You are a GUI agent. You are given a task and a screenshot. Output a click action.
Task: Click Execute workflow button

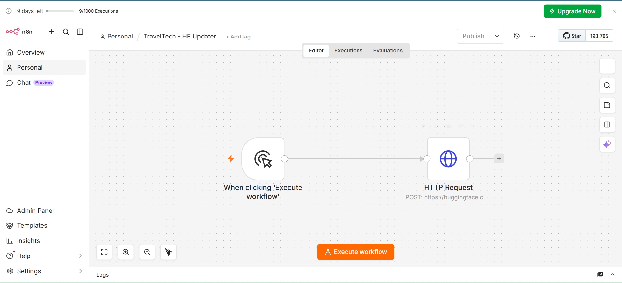click(356, 252)
